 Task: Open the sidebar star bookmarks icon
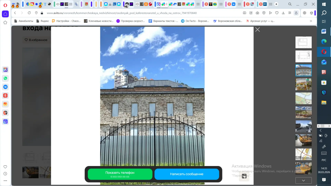pos(5,23)
